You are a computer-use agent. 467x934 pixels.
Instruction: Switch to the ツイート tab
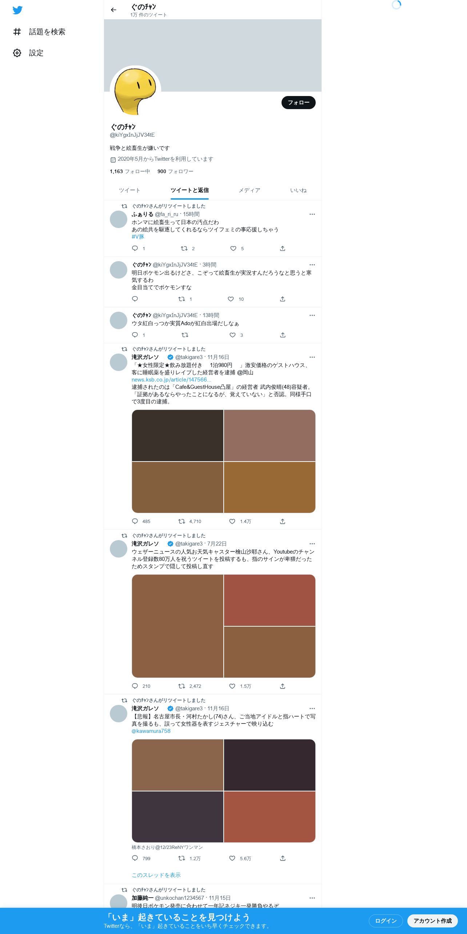(129, 190)
